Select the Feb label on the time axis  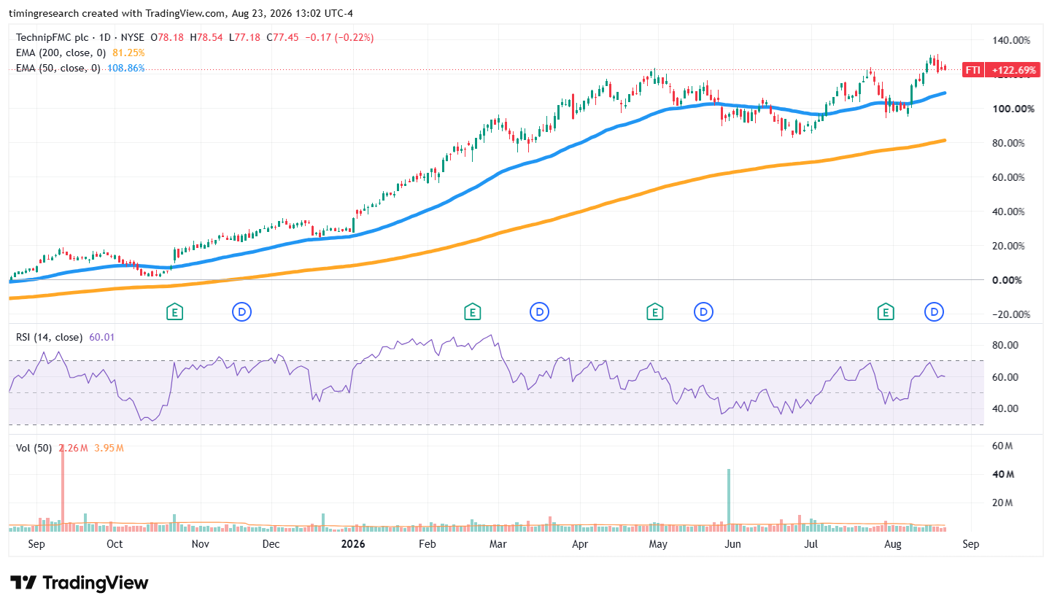pos(427,544)
